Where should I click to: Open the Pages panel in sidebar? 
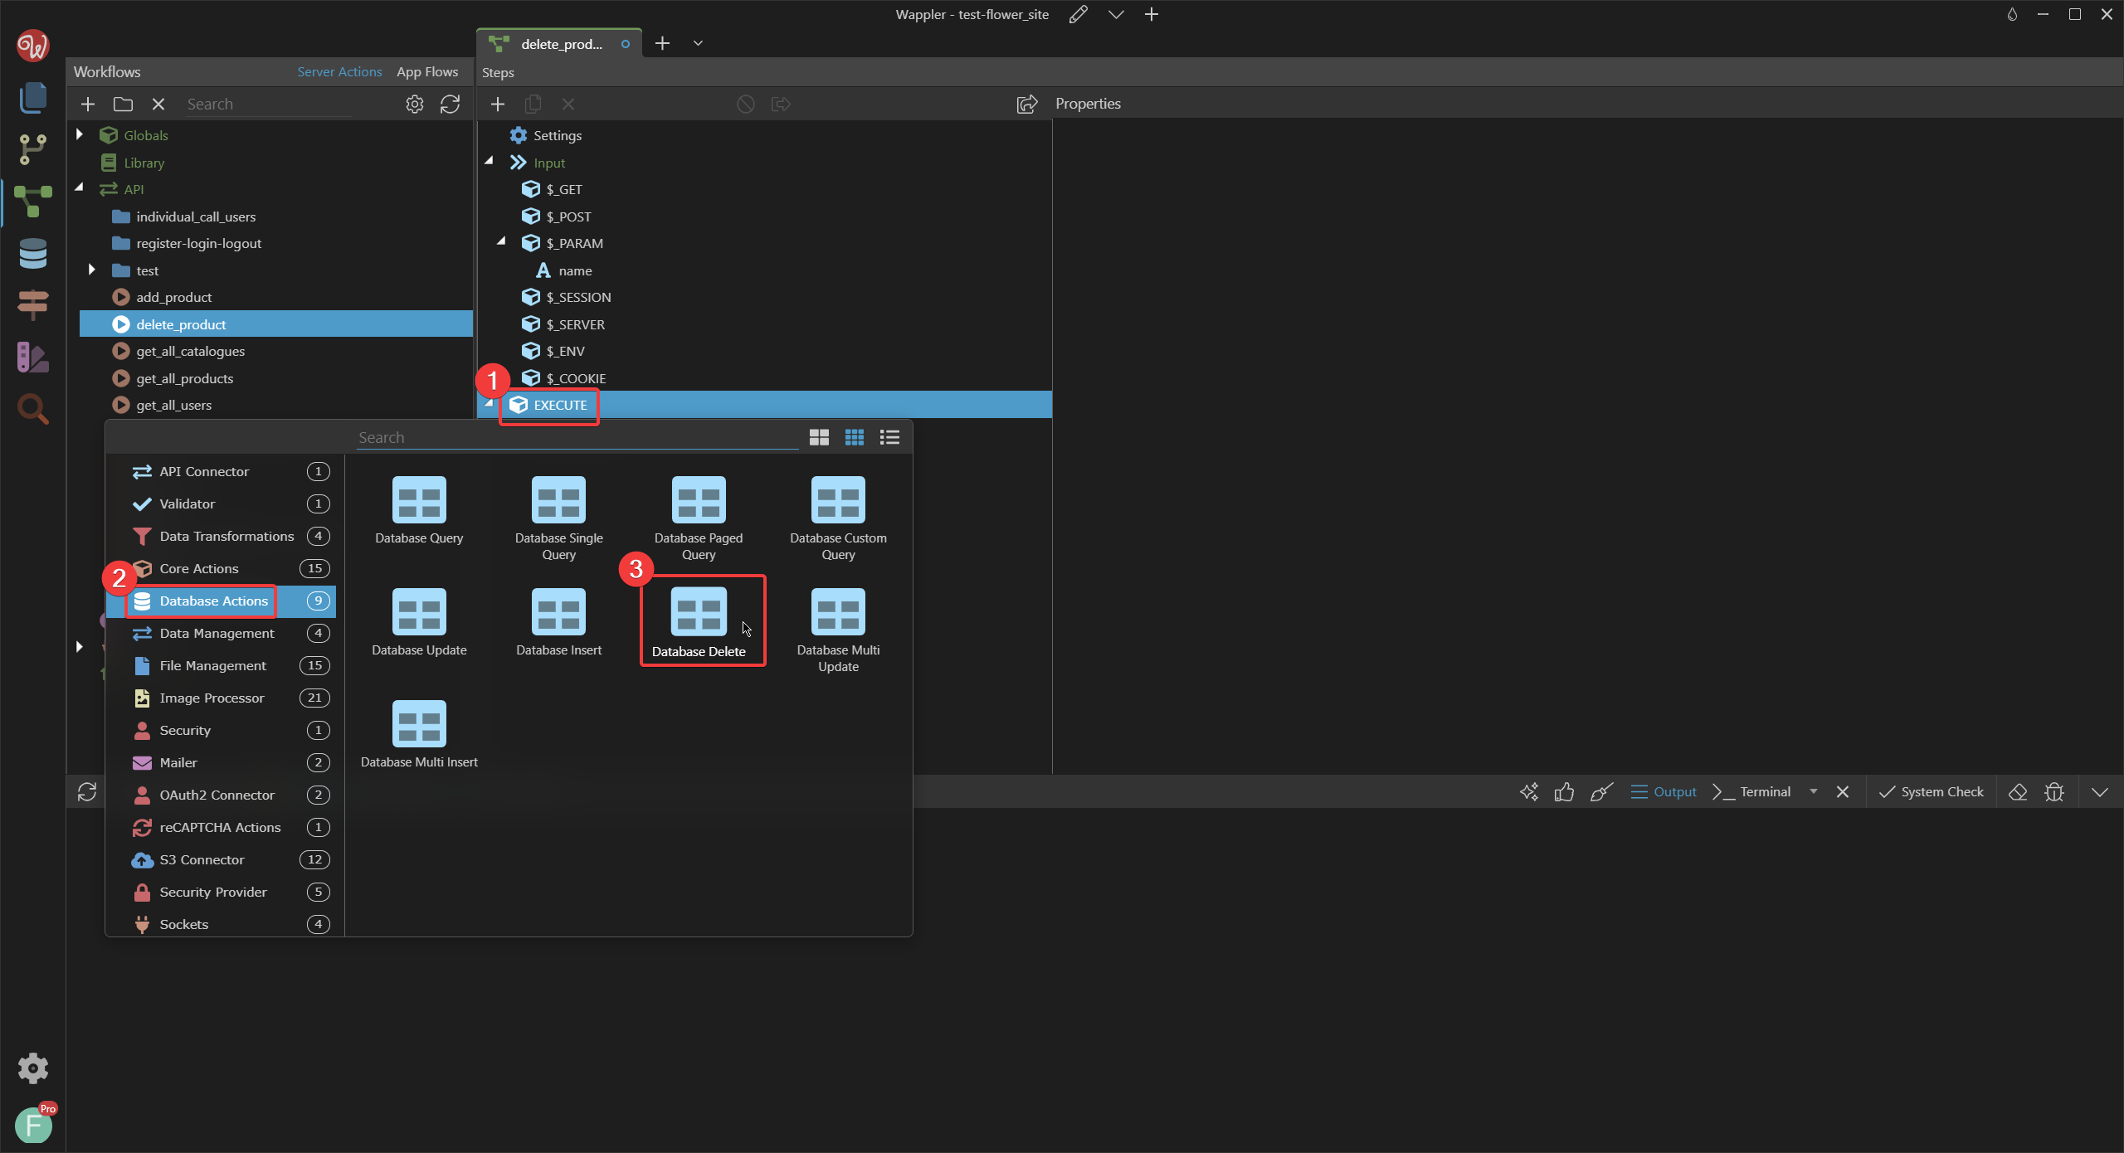click(33, 98)
